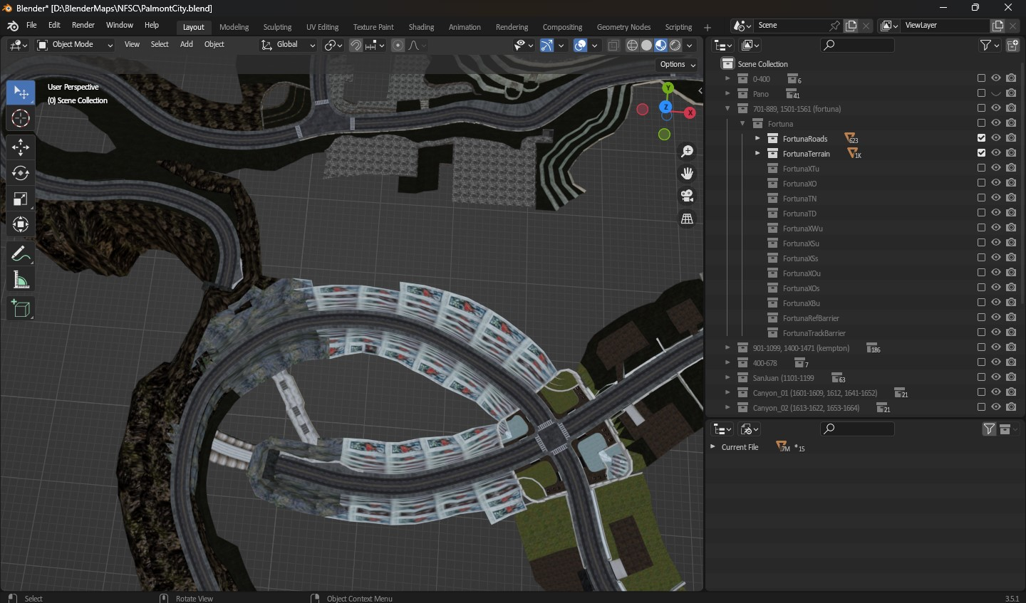
Task: Switch to the Geometry Nodes workspace tab
Action: [623, 27]
